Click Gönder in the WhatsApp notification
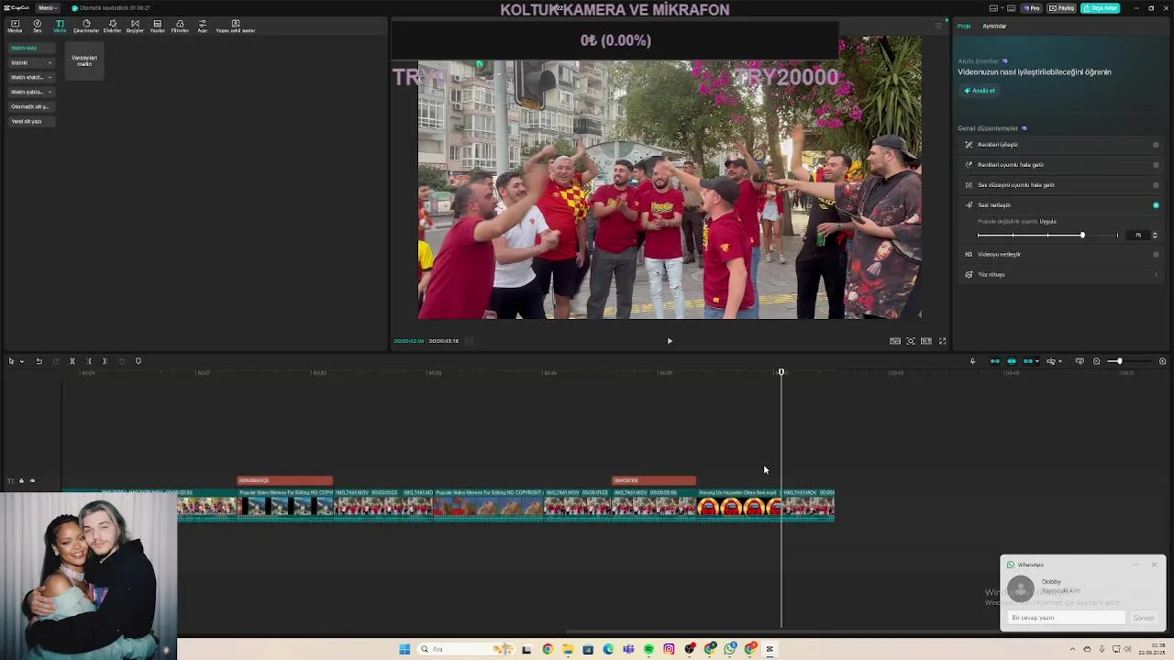This screenshot has width=1174, height=660. (x=1144, y=618)
